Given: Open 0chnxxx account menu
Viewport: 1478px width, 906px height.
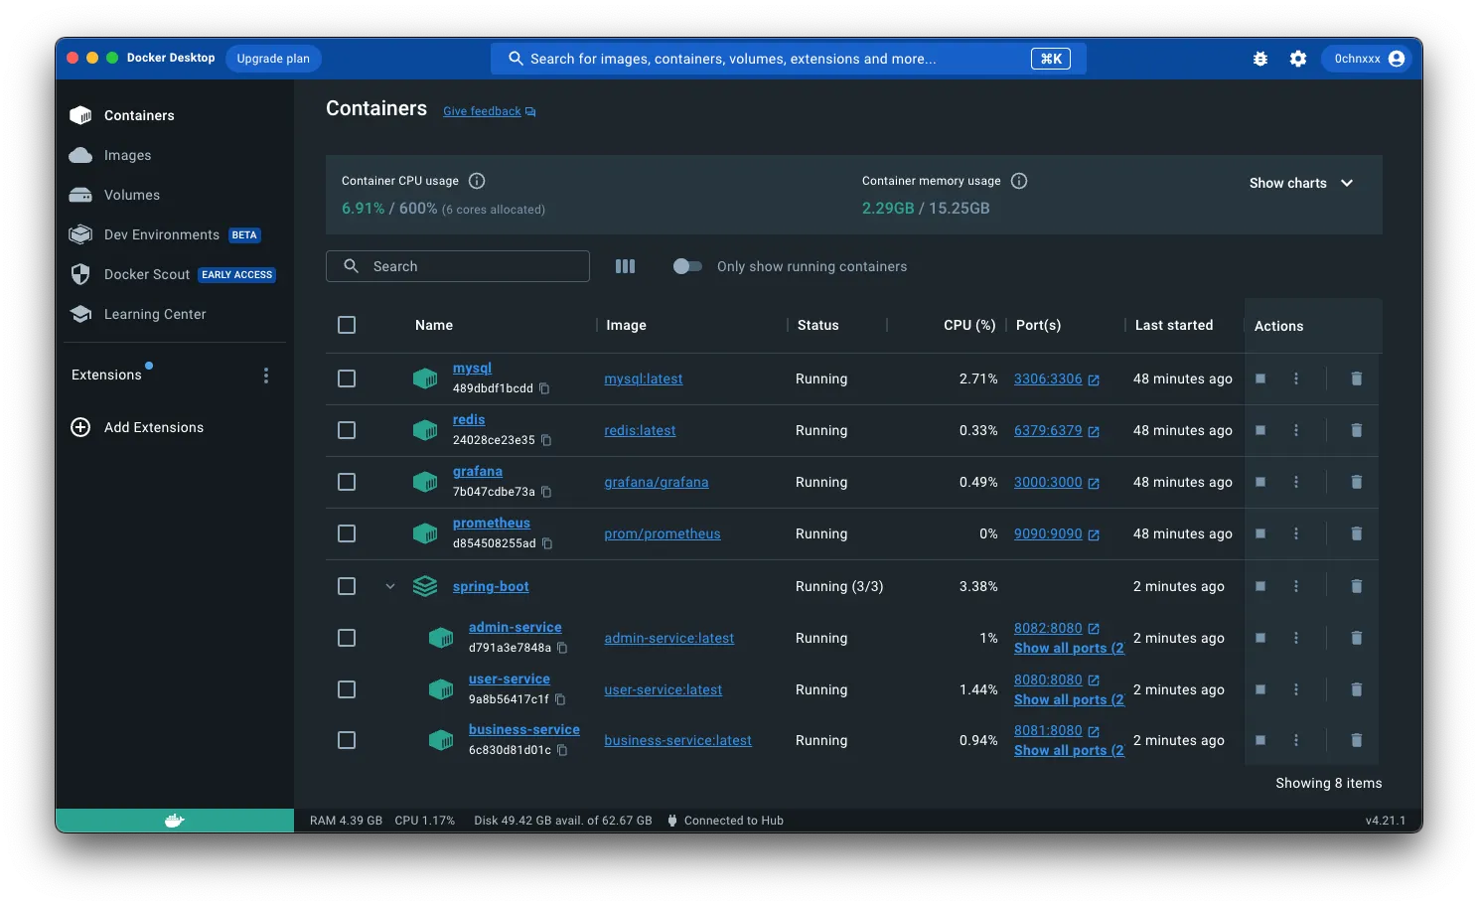Looking at the screenshot, I should [1367, 59].
